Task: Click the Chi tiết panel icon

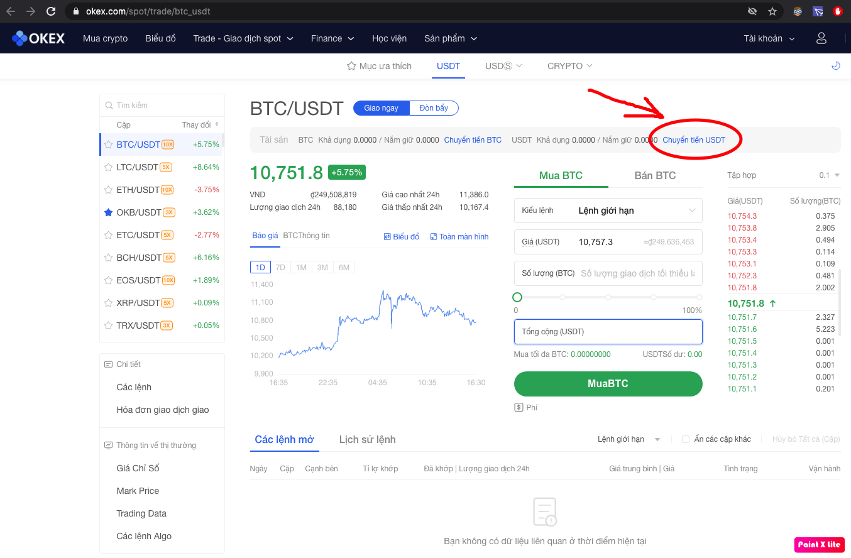Action: pos(108,364)
